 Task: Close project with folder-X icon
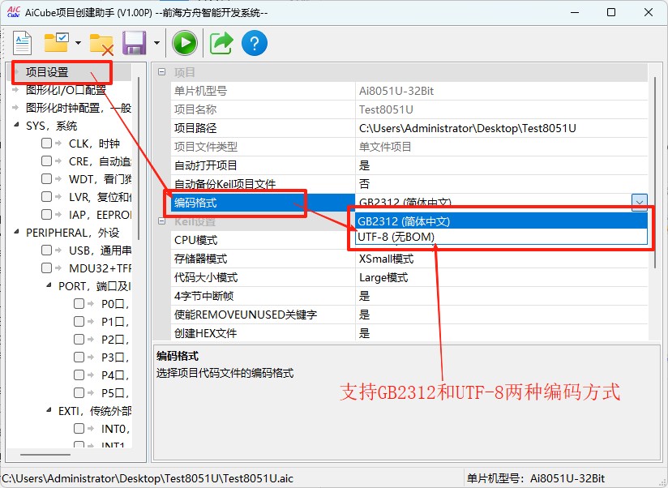coord(101,45)
